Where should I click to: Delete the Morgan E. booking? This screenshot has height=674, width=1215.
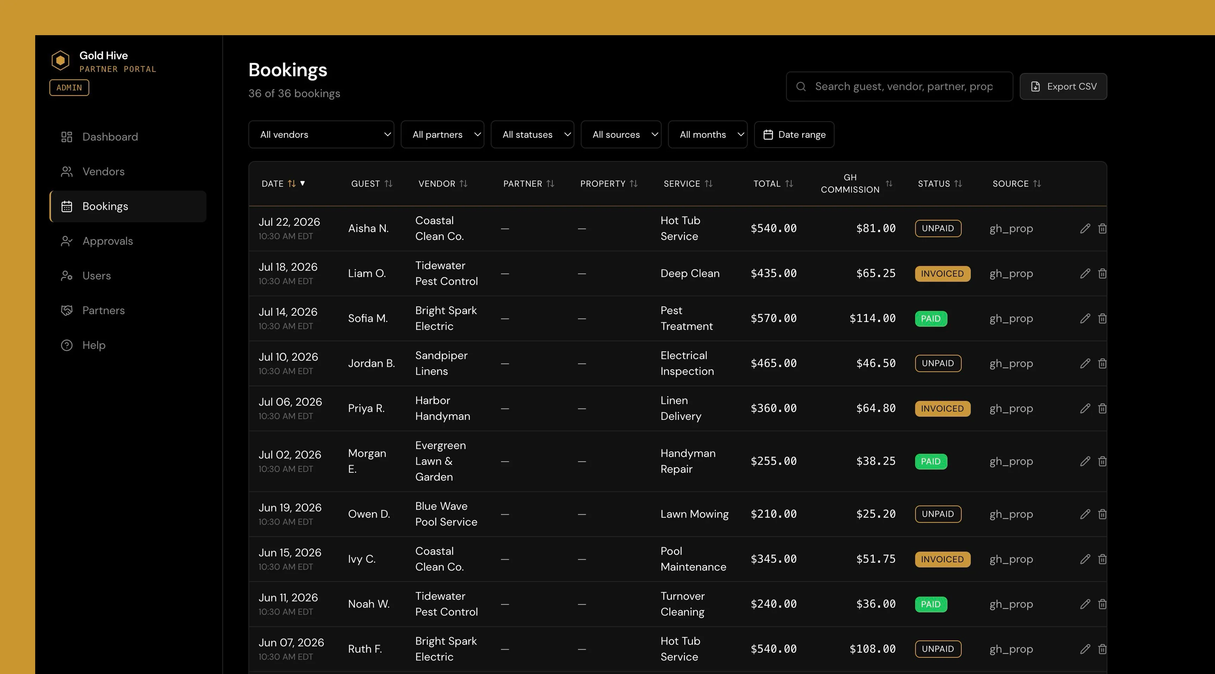pyautogui.click(x=1102, y=461)
